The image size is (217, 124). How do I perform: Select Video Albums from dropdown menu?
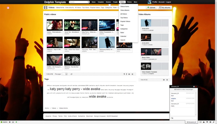[x=125, y=10]
